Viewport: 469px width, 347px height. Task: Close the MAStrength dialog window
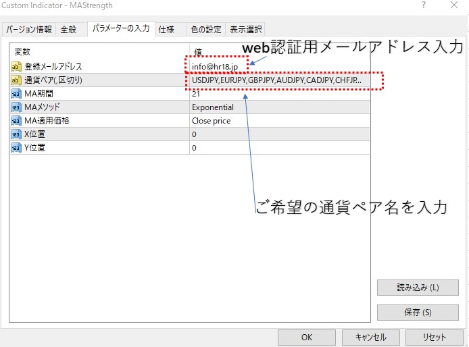point(454,5)
